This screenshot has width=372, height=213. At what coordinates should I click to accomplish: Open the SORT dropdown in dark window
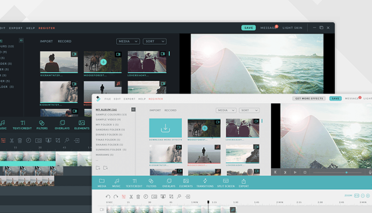tap(154, 41)
